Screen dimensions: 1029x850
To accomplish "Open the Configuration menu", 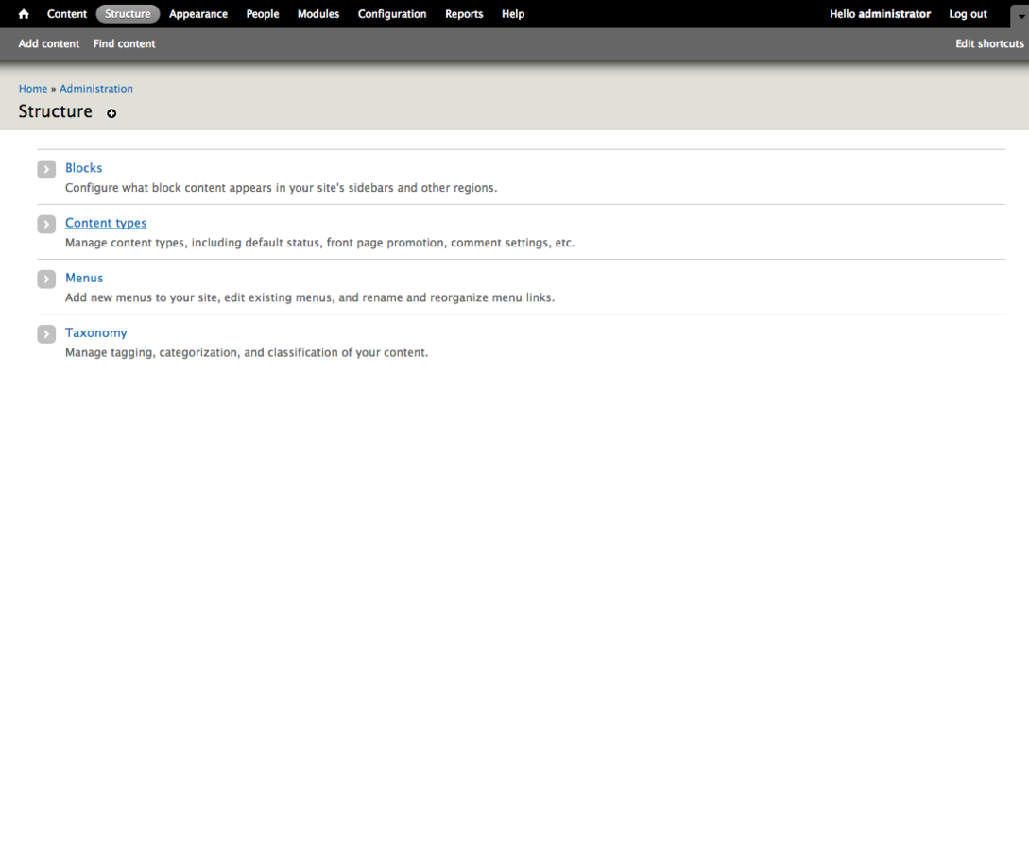I will tap(392, 14).
